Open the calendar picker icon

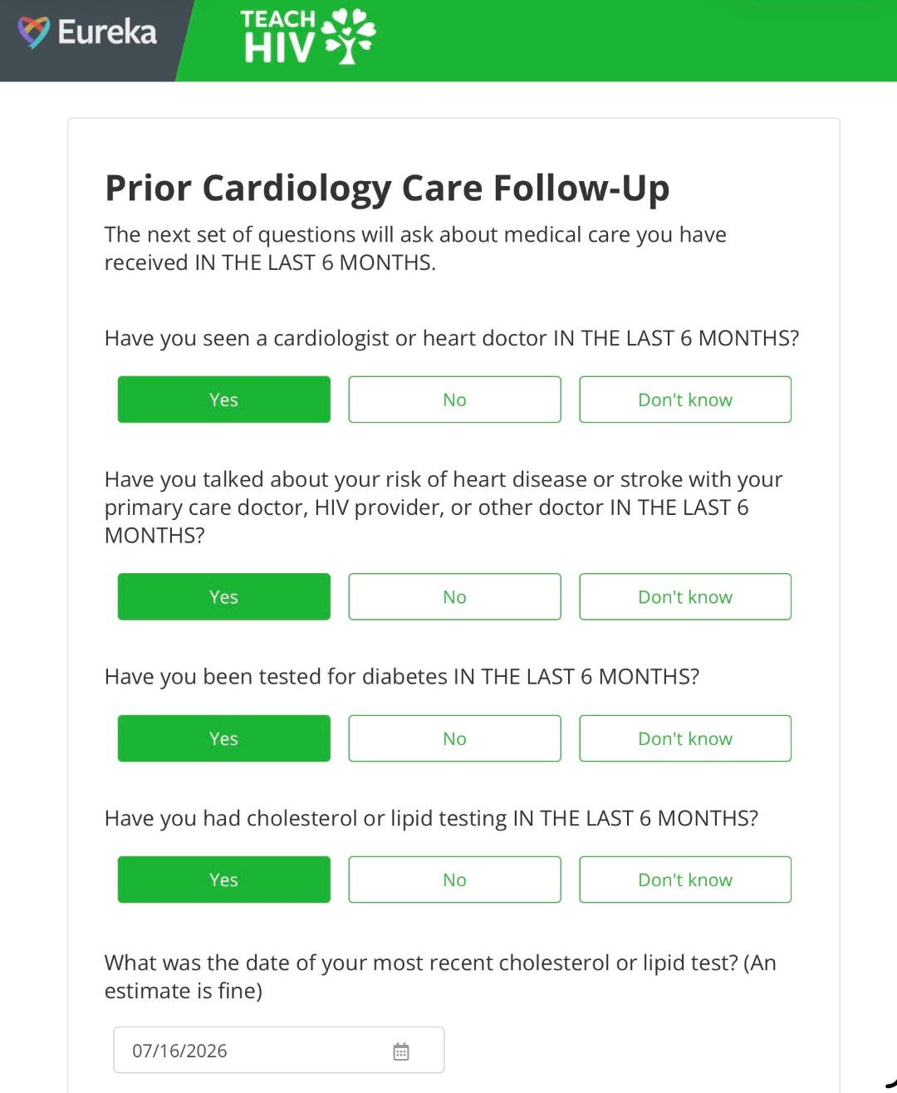[x=401, y=1051]
